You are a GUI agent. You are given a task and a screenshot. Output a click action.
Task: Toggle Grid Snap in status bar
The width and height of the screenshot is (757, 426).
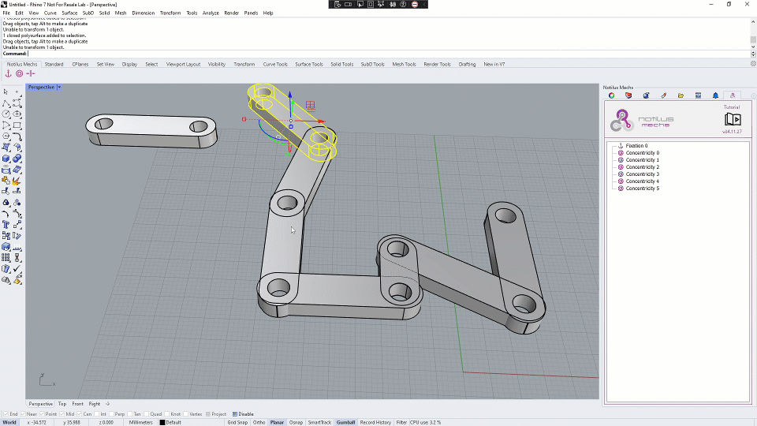click(x=237, y=422)
